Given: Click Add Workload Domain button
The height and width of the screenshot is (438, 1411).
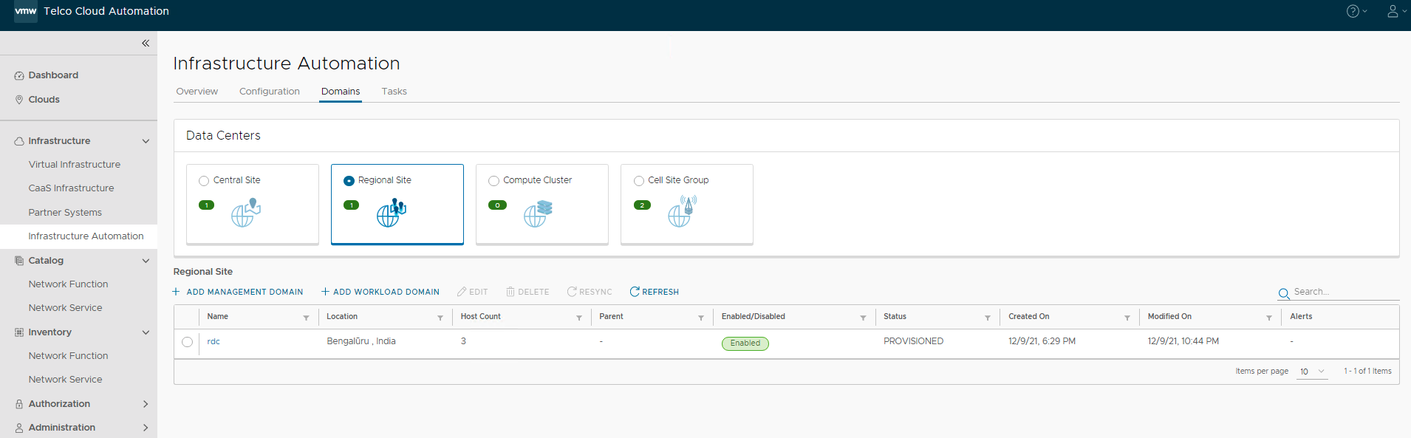Looking at the screenshot, I should point(380,292).
